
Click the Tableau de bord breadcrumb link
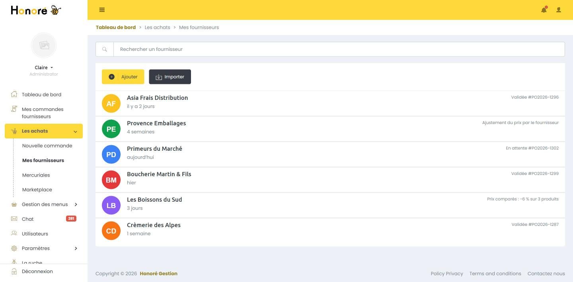tap(116, 27)
